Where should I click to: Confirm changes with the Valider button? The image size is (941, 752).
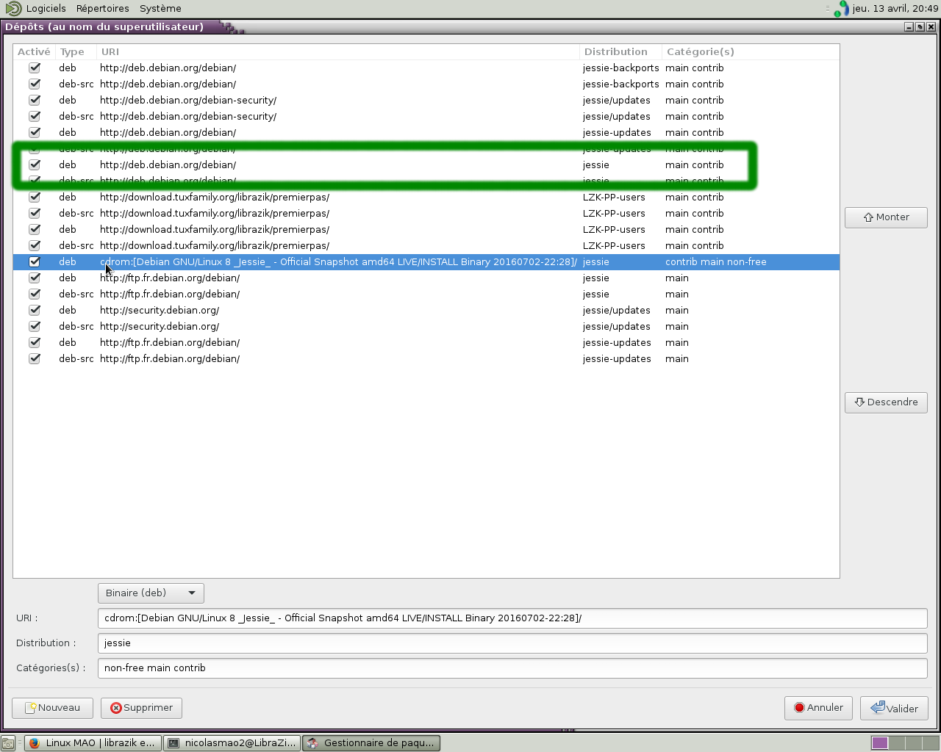point(894,708)
